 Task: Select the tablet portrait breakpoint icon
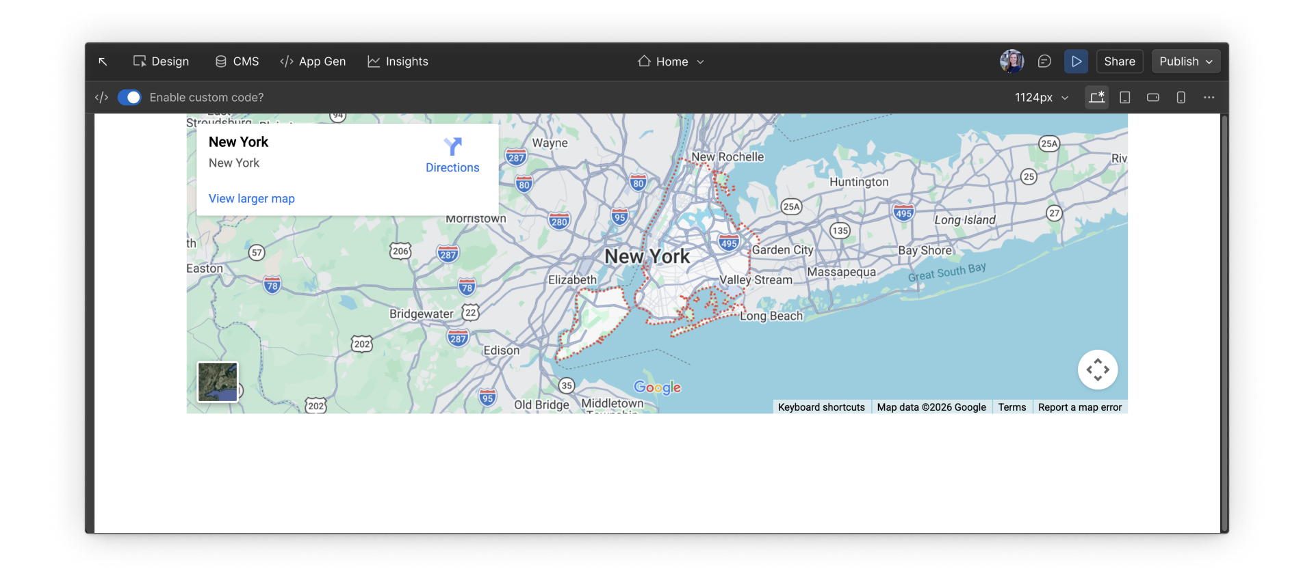click(1124, 98)
